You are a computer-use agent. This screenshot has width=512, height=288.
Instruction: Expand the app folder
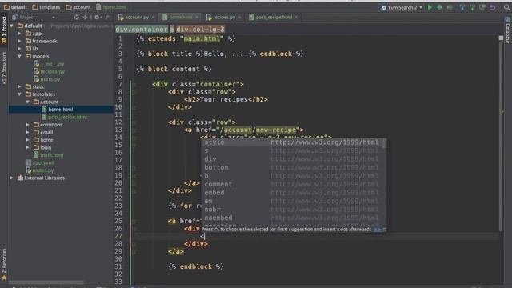[19, 34]
